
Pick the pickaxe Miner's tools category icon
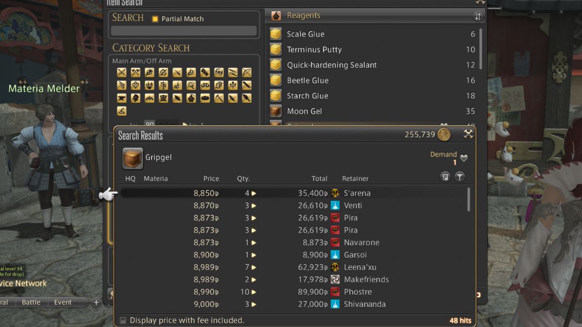[x=219, y=98]
